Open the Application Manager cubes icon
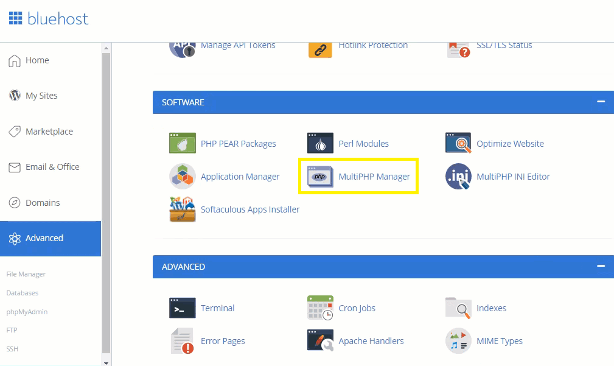 tap(183, 177)
